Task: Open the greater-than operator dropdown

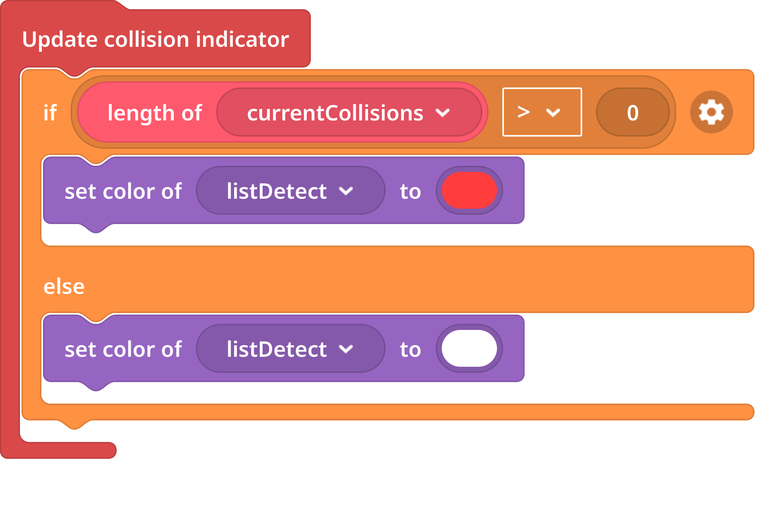Action: coord(542,112)
